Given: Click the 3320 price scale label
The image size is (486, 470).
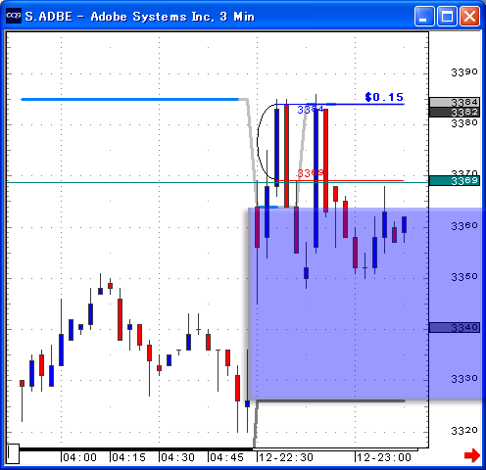Looking at the screenshot, I should (464, 431).
